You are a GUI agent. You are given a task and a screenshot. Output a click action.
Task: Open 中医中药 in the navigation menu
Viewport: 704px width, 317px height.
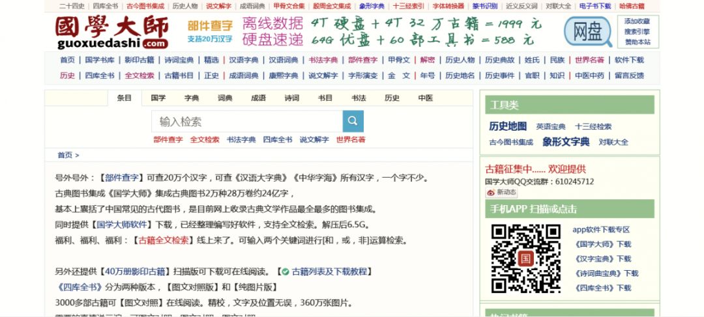(x=589, y=76)
